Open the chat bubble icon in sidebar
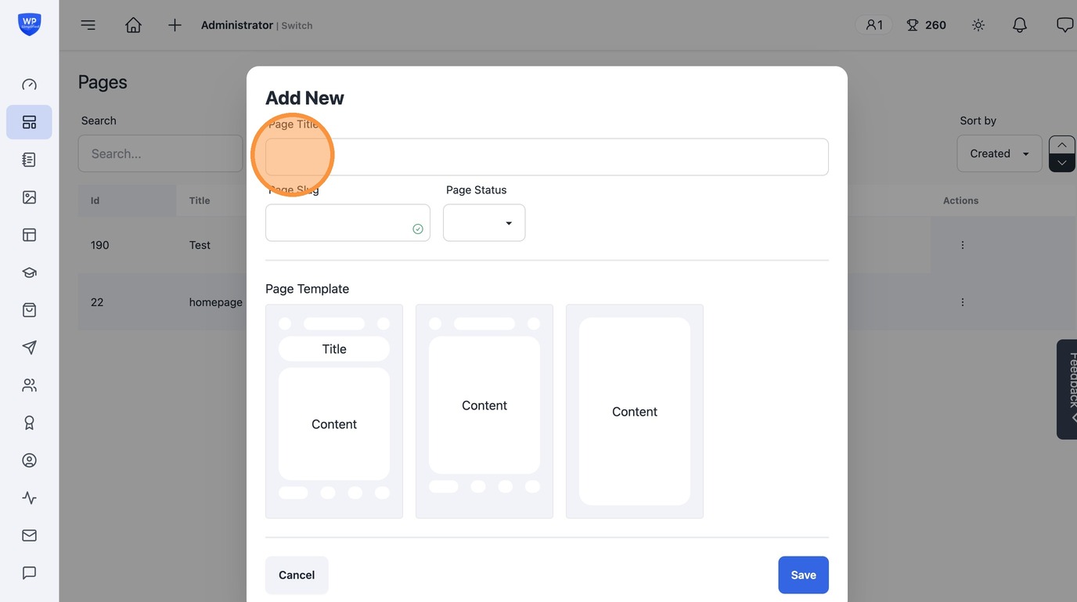Image resolution: width=1077 pixels, height=602 pixels. (x=29, y=573)
